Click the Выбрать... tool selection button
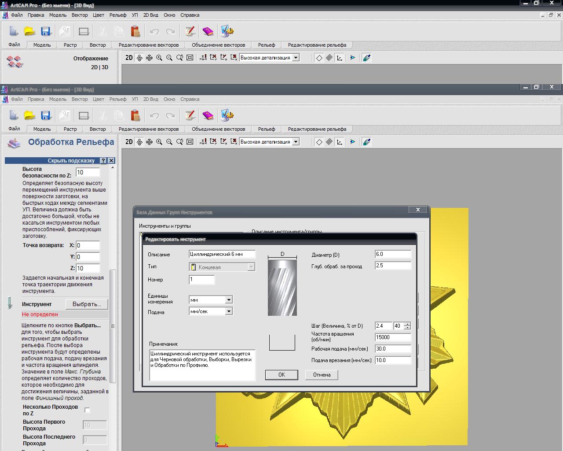Viewport: 563px width, 451px height. click(x=87, y=304)
